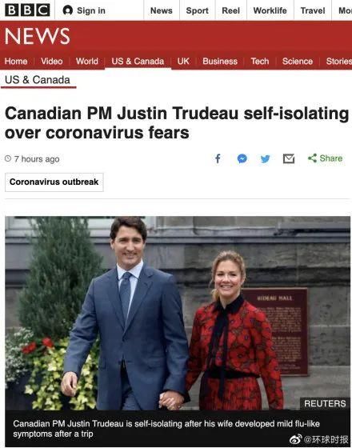This screenshot has height=448, width=352.
Task: Share article on Facebook icon
Action: [x=218, y=158]
